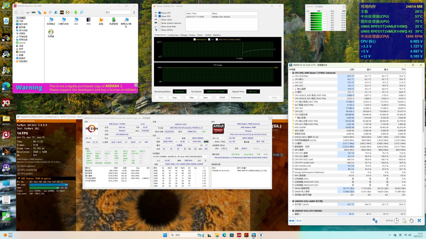
Task: Expand the 主板 tree node in AIDA64
Action: 14,21
